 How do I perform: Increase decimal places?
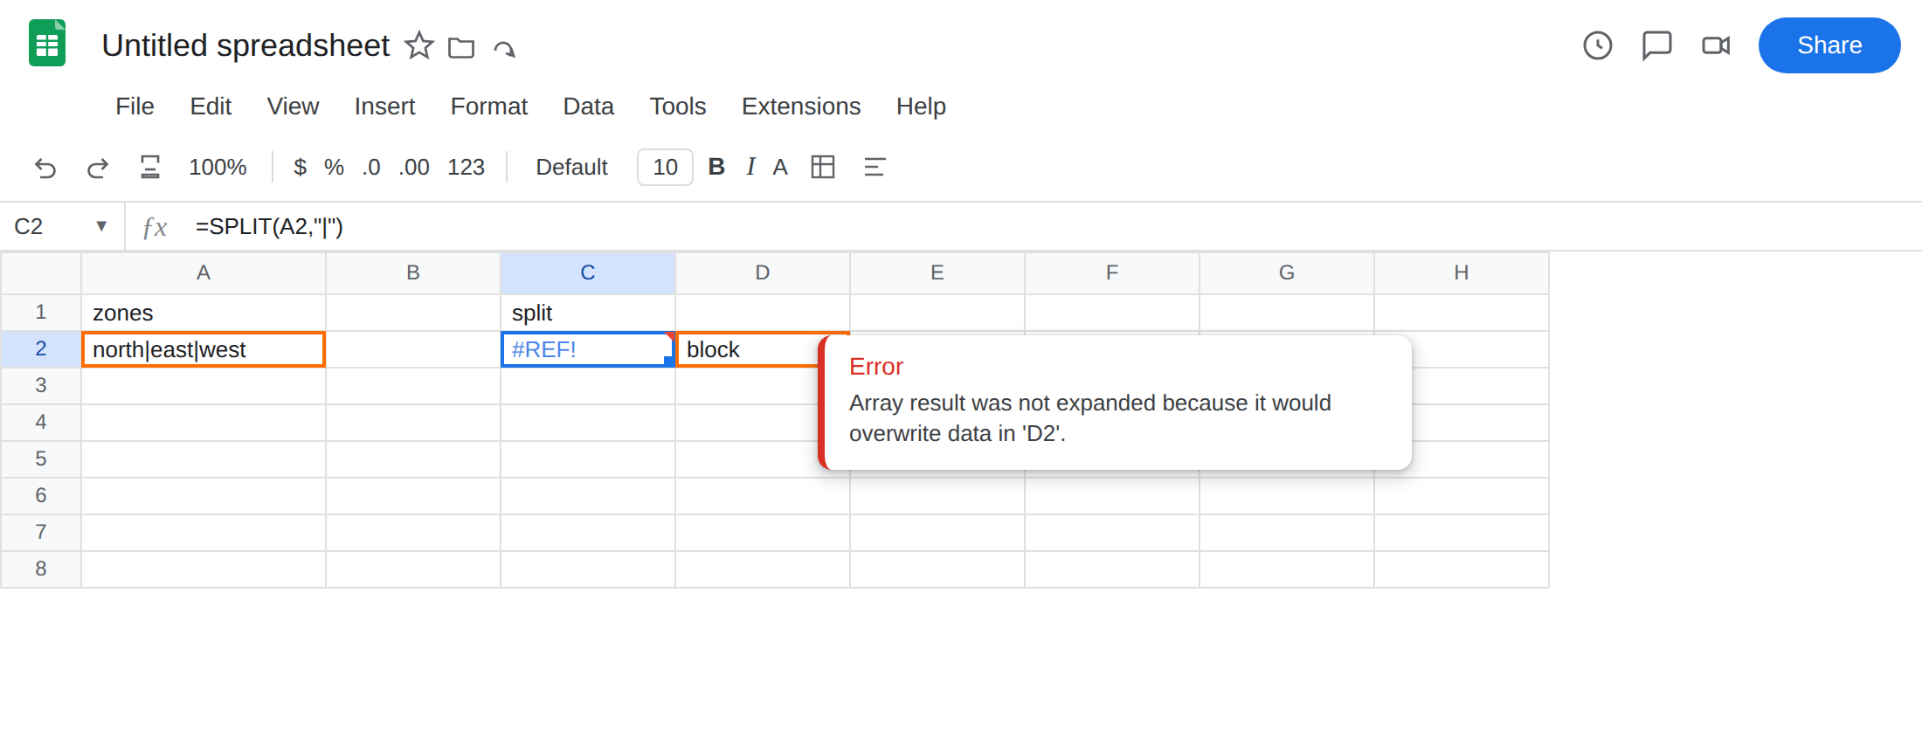pyautogui.click(x=414, y=167)
